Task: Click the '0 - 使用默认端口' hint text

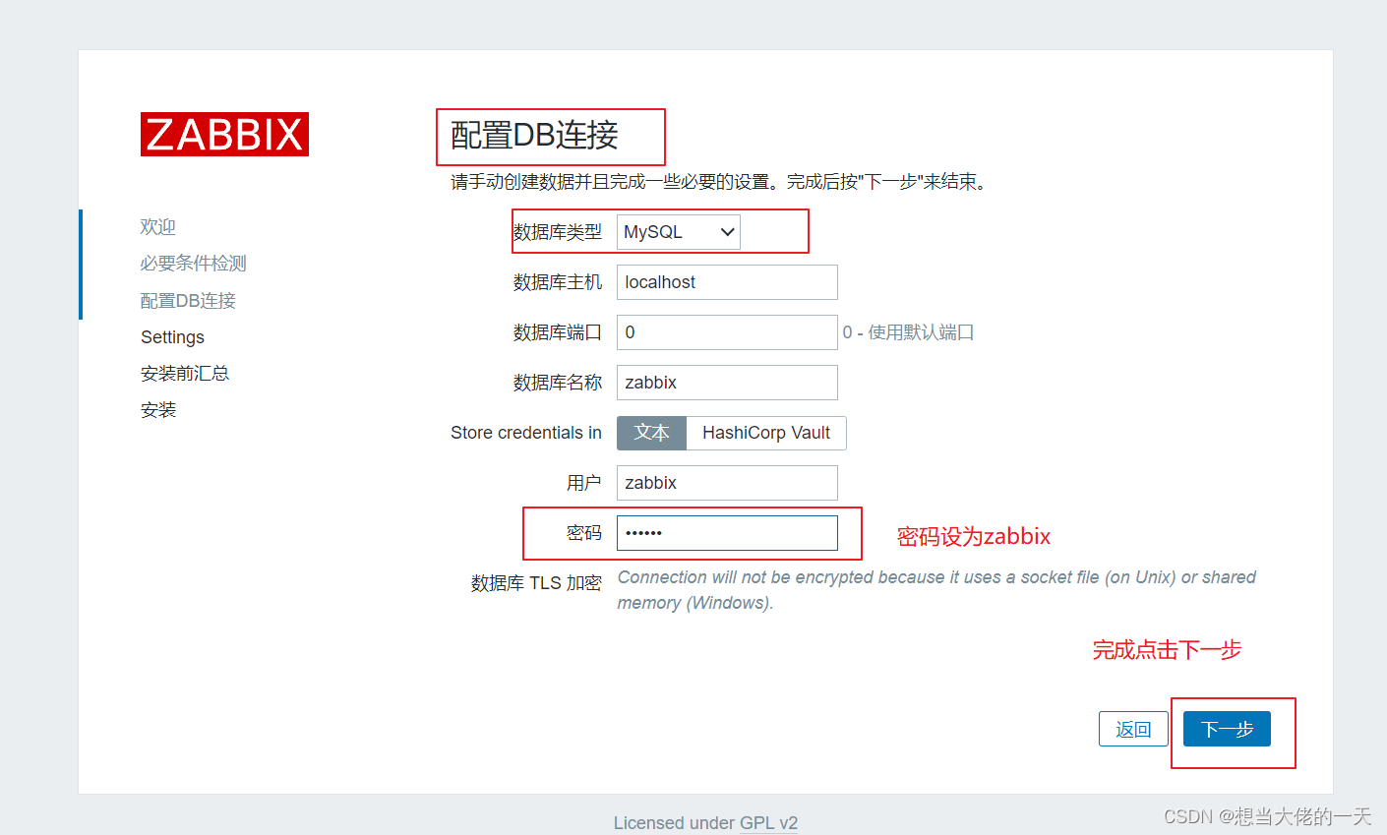Action: [908, 332]
